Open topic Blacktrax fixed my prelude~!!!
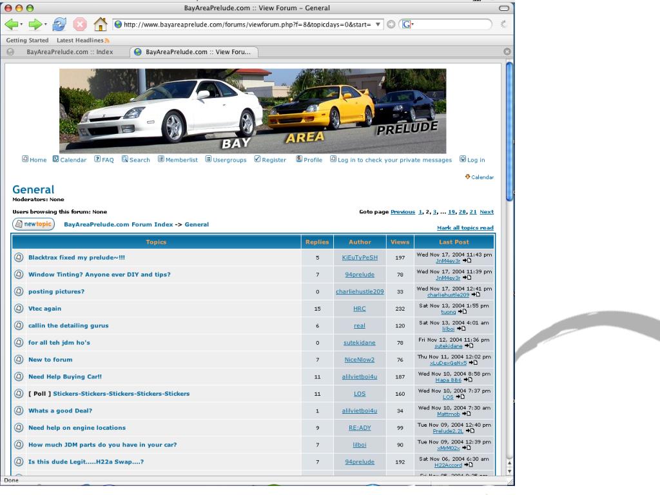The height and width of the screenshot is (495, 660). [77, 257]
